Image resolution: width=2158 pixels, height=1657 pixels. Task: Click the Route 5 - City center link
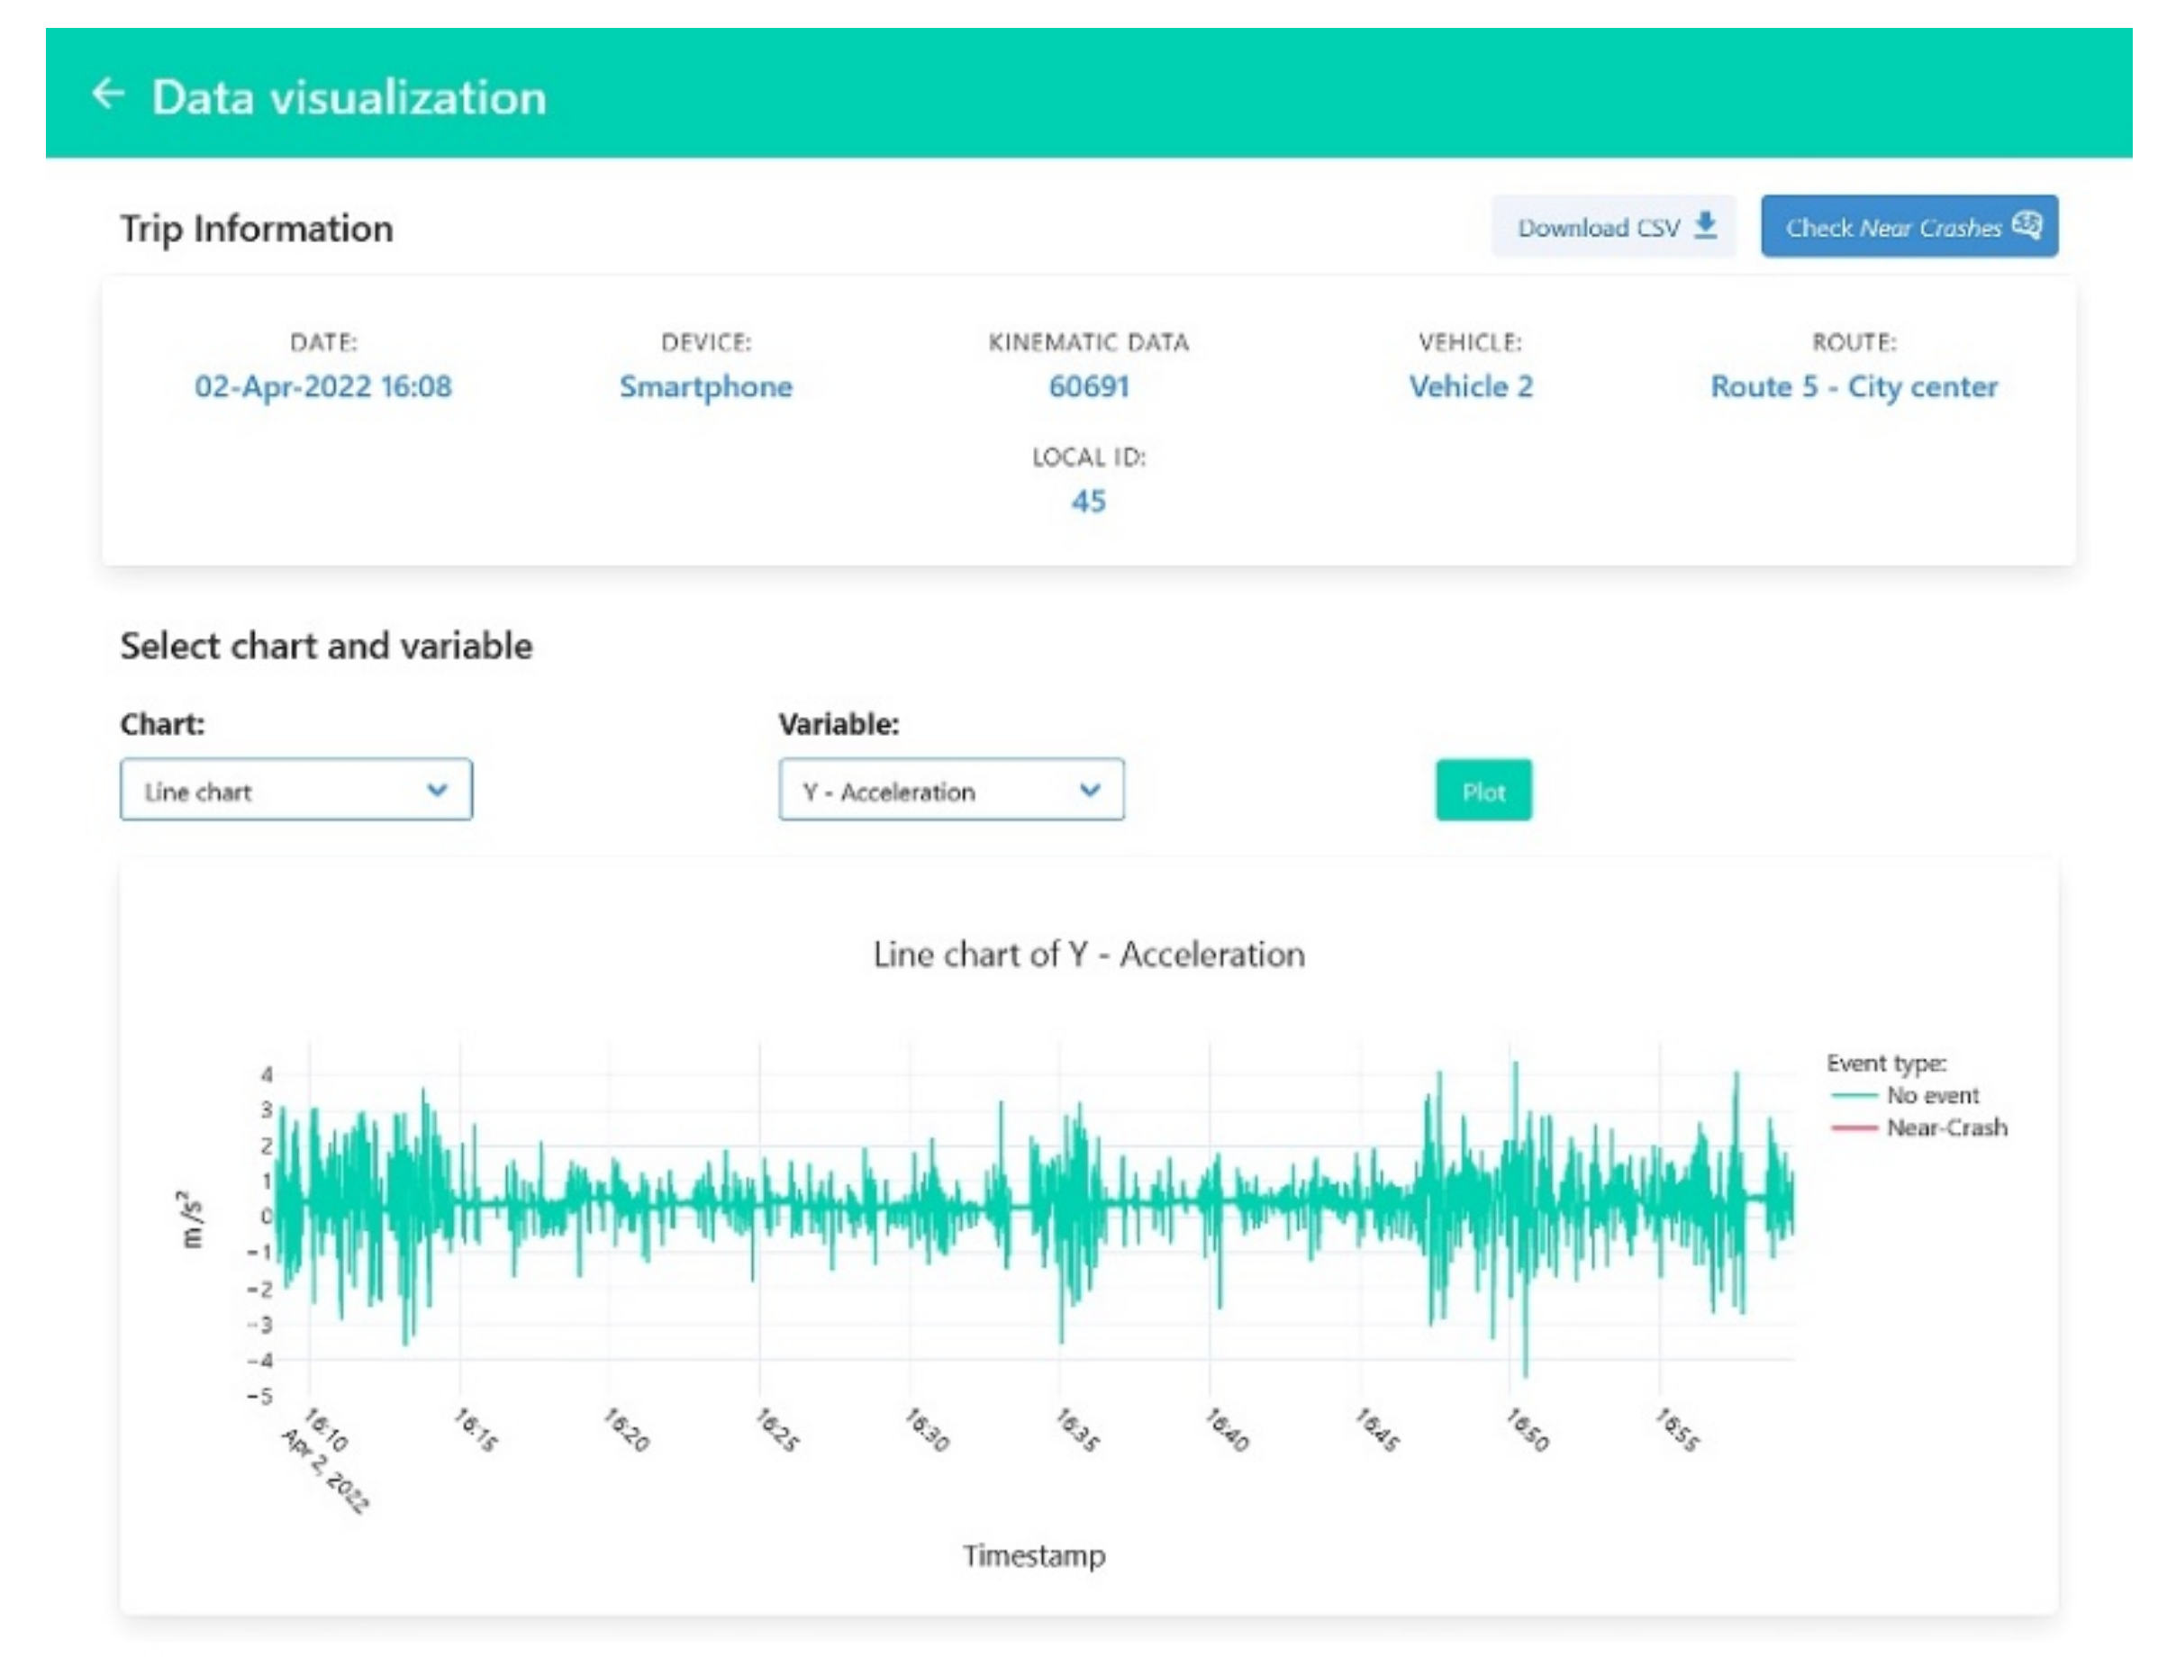click(x=1853, y=385)
